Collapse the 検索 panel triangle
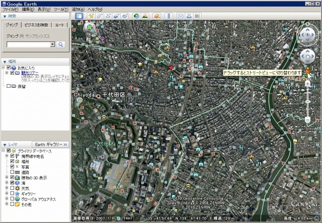 point(5,17)
